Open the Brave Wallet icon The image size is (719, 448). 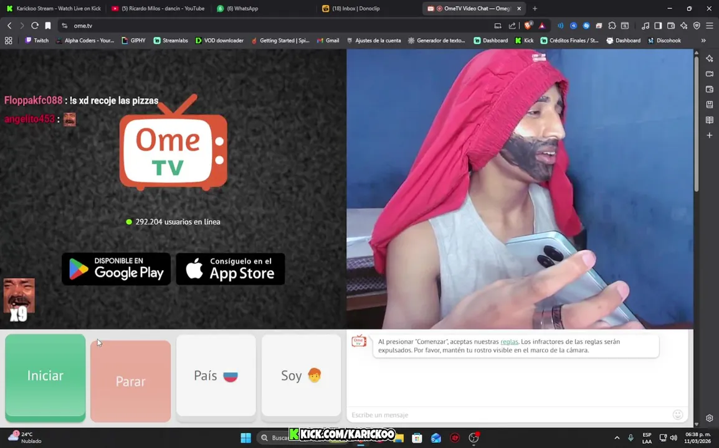point(671,26)
